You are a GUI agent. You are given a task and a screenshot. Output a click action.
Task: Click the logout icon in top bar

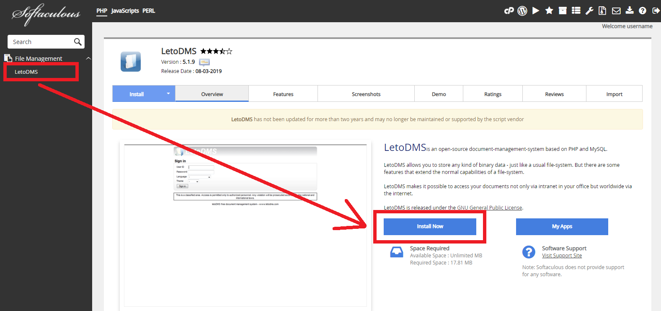coord(656,11)
